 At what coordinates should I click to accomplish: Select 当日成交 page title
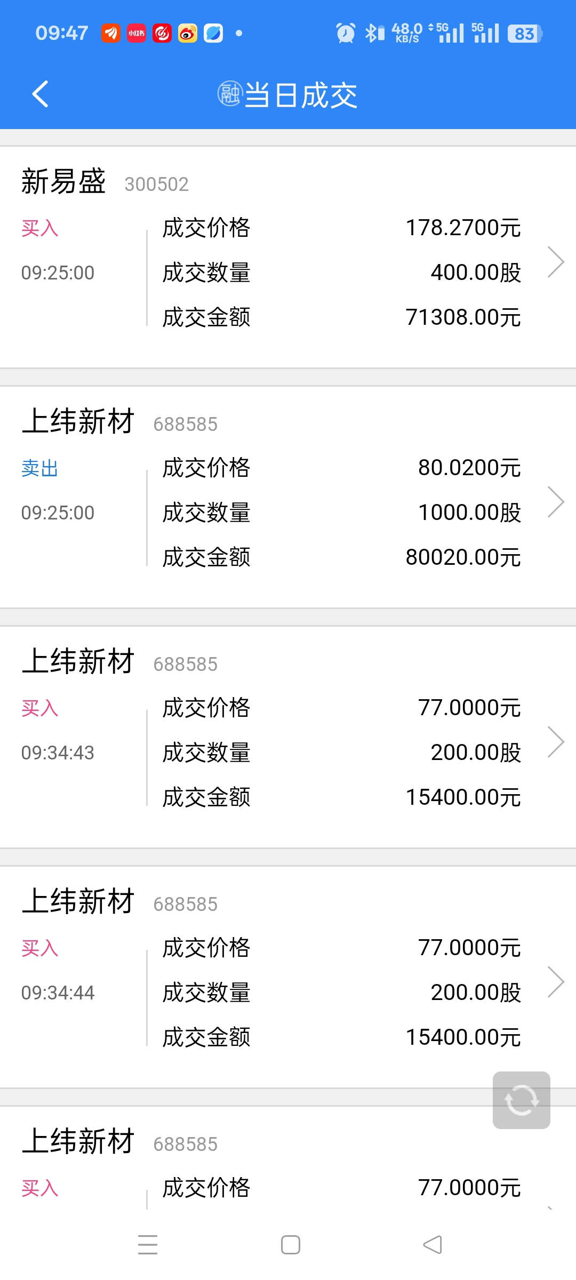(301, 95)
